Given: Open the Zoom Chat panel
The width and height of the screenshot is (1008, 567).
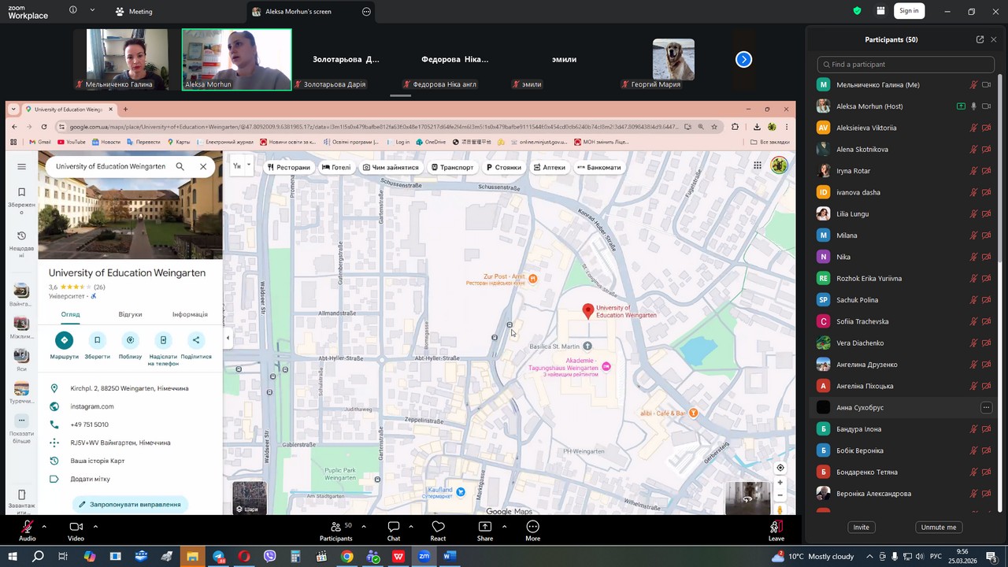Looking at the screenshot, I should (x=393, y=528).
